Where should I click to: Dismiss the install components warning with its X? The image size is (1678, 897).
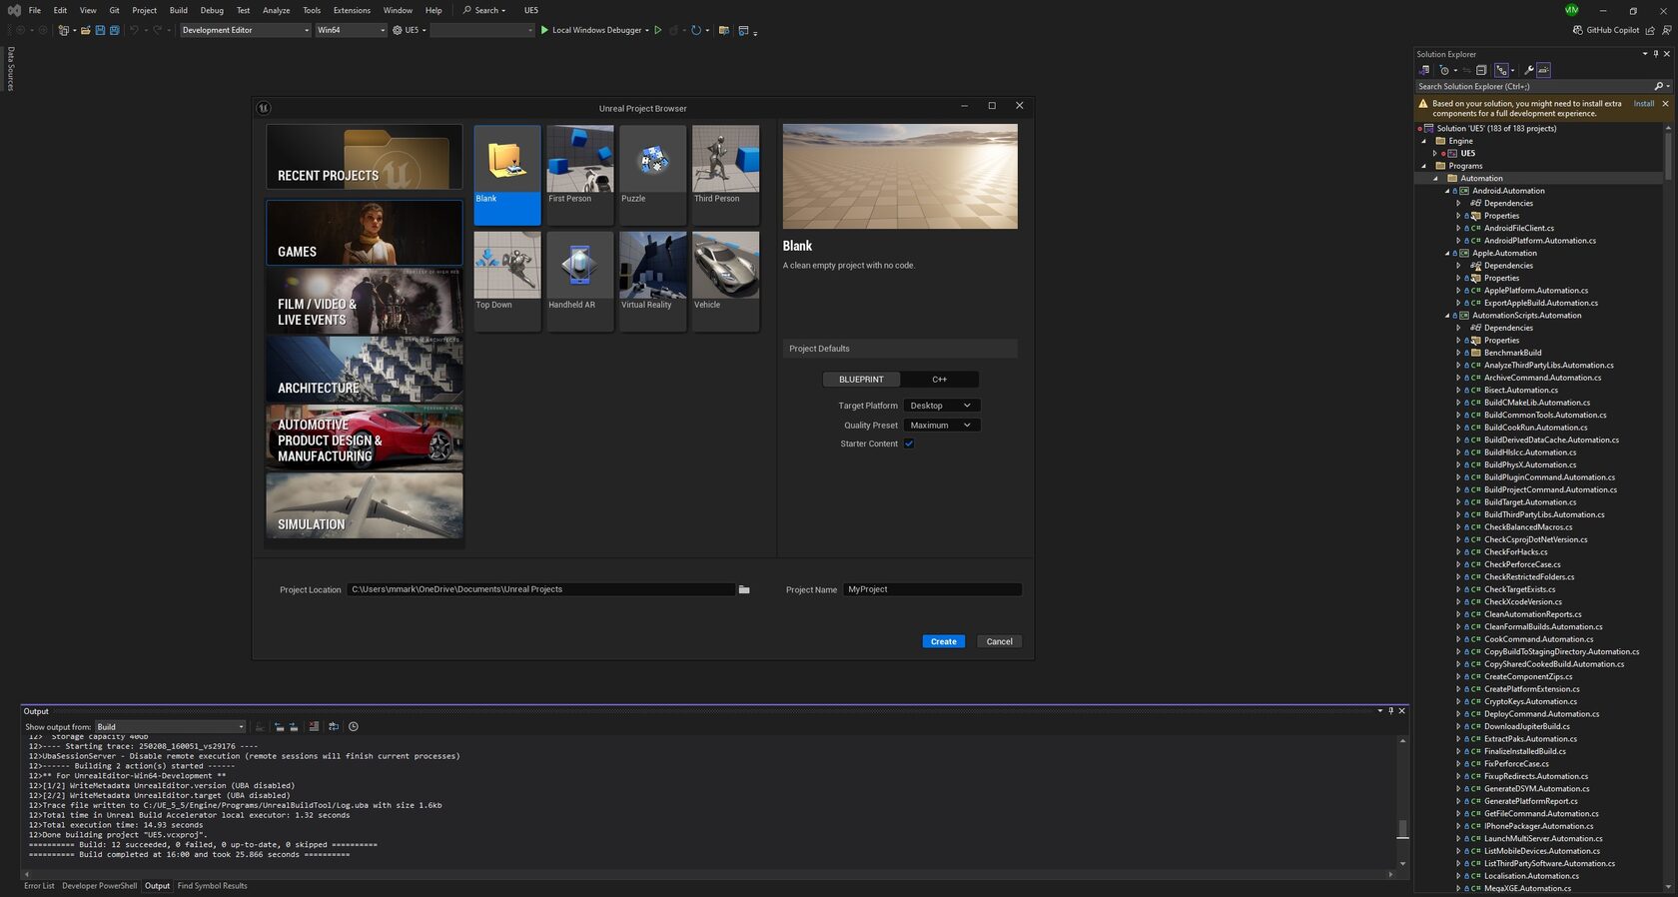point(1665,104)
